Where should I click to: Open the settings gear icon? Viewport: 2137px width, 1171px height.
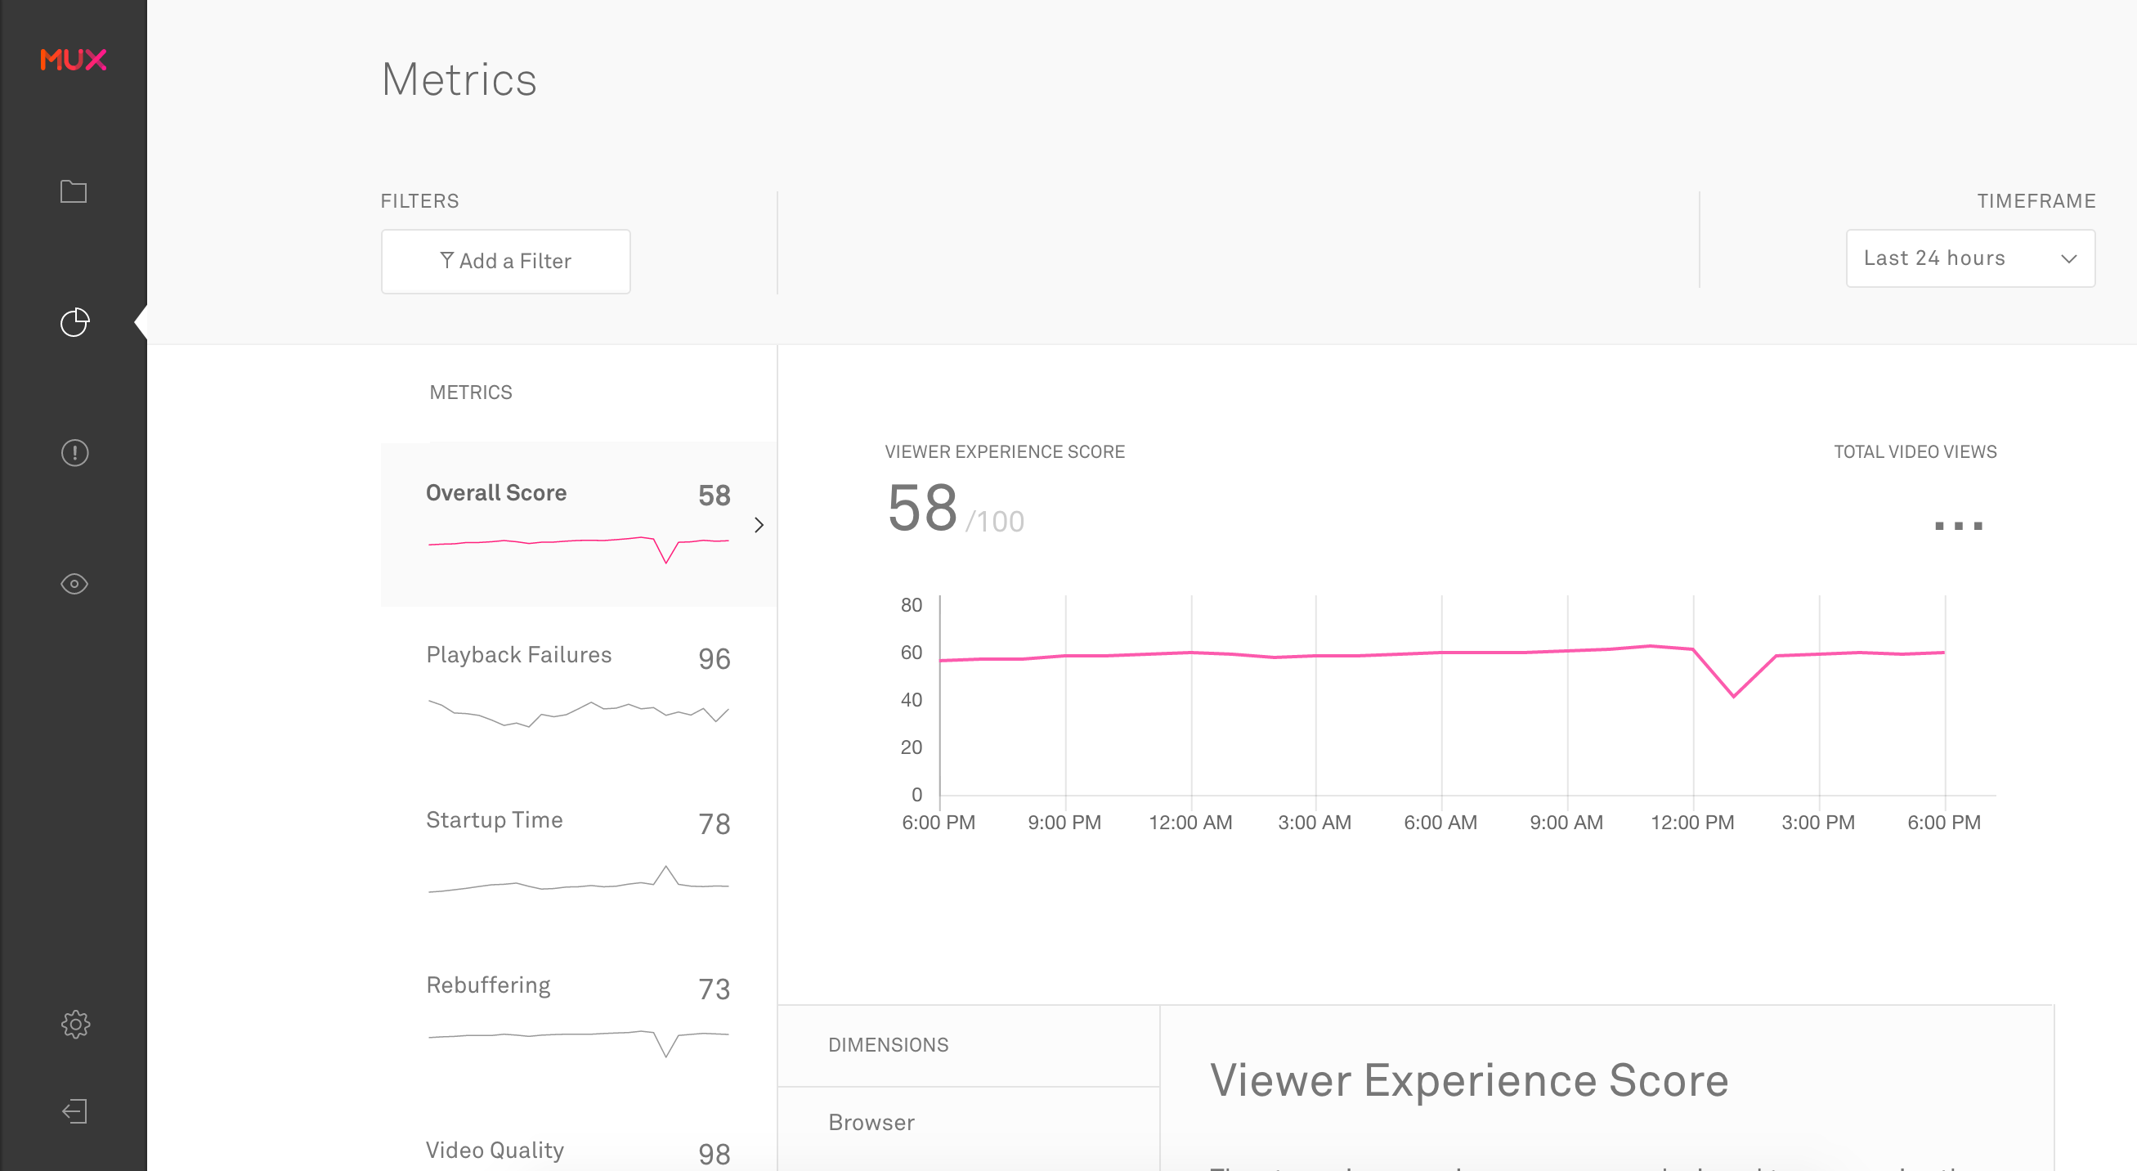pyautogui.click(x=75, y=1024)
